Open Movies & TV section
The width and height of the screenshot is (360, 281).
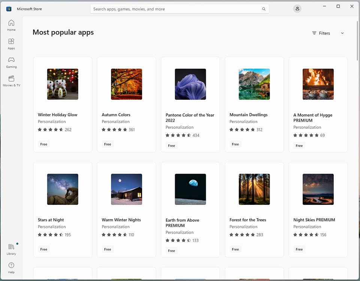coord(11,81)
